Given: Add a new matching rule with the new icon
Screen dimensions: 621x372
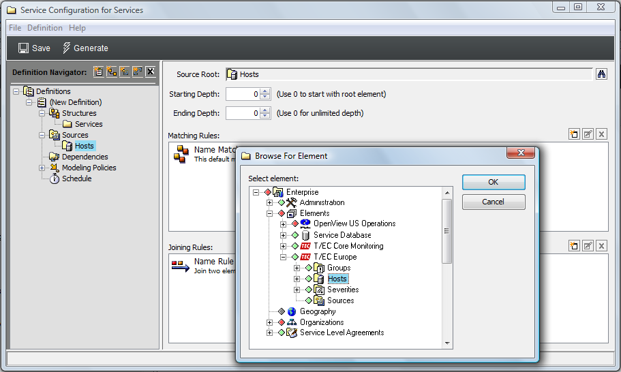Looking at the screenshot, I should click(x=574, y=134).
